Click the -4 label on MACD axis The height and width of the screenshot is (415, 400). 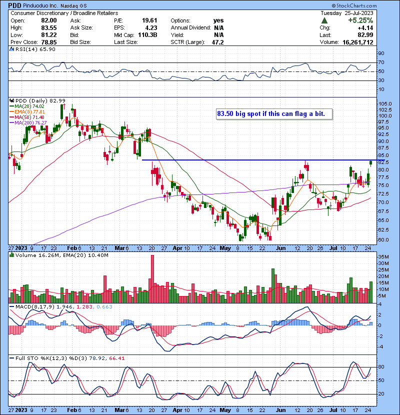point(380,347)
